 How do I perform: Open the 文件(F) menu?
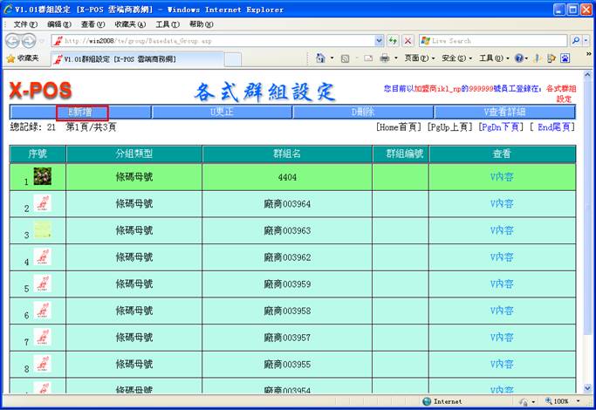(x=26, y=24)
